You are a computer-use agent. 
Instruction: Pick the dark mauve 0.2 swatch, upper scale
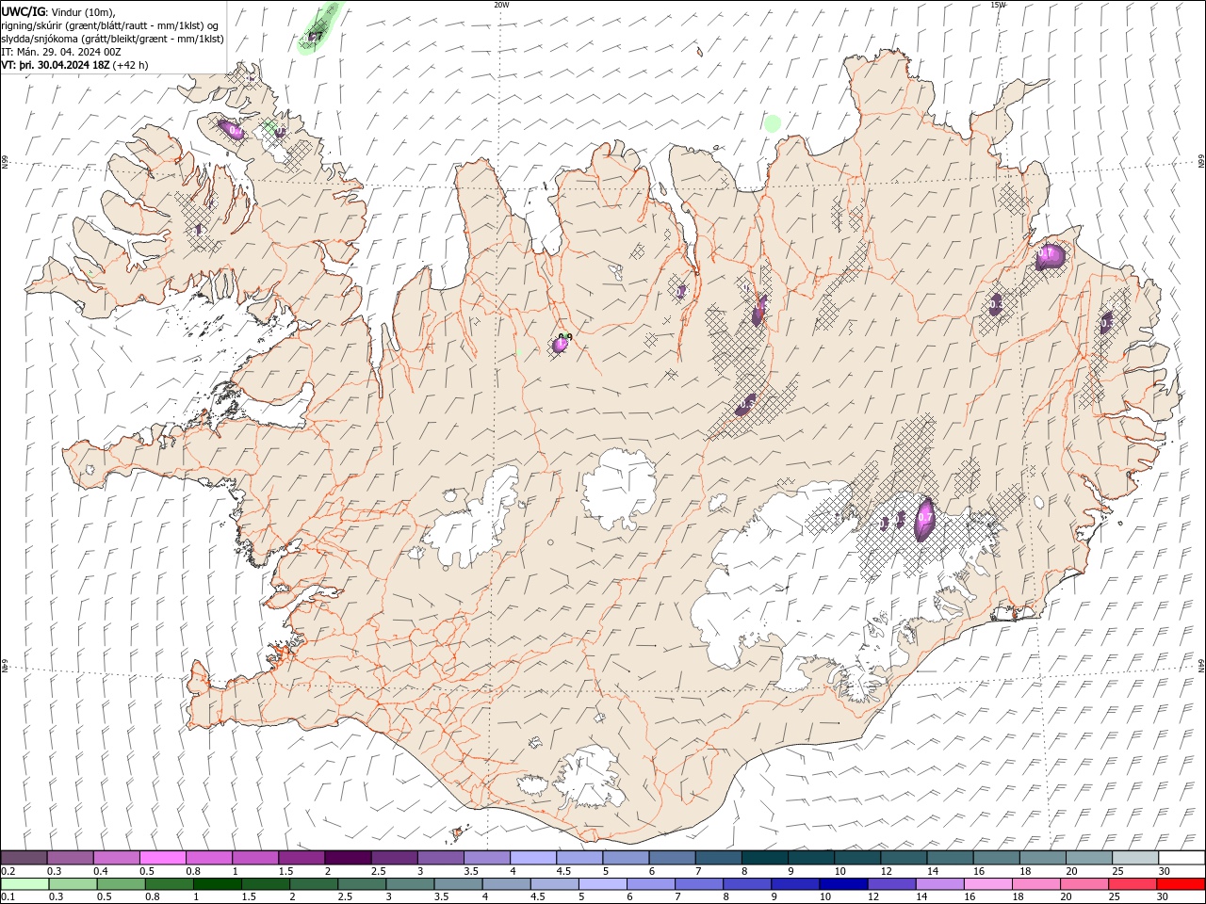tap(24, 857)
